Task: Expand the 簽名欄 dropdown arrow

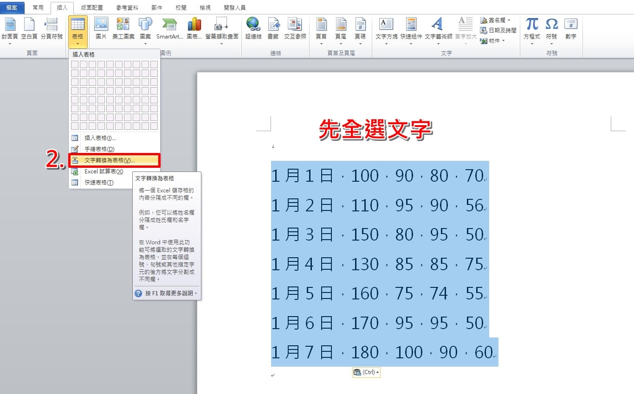Action: tap(509, 20)
